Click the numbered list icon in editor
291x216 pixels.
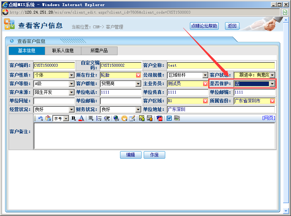[99, 118]
